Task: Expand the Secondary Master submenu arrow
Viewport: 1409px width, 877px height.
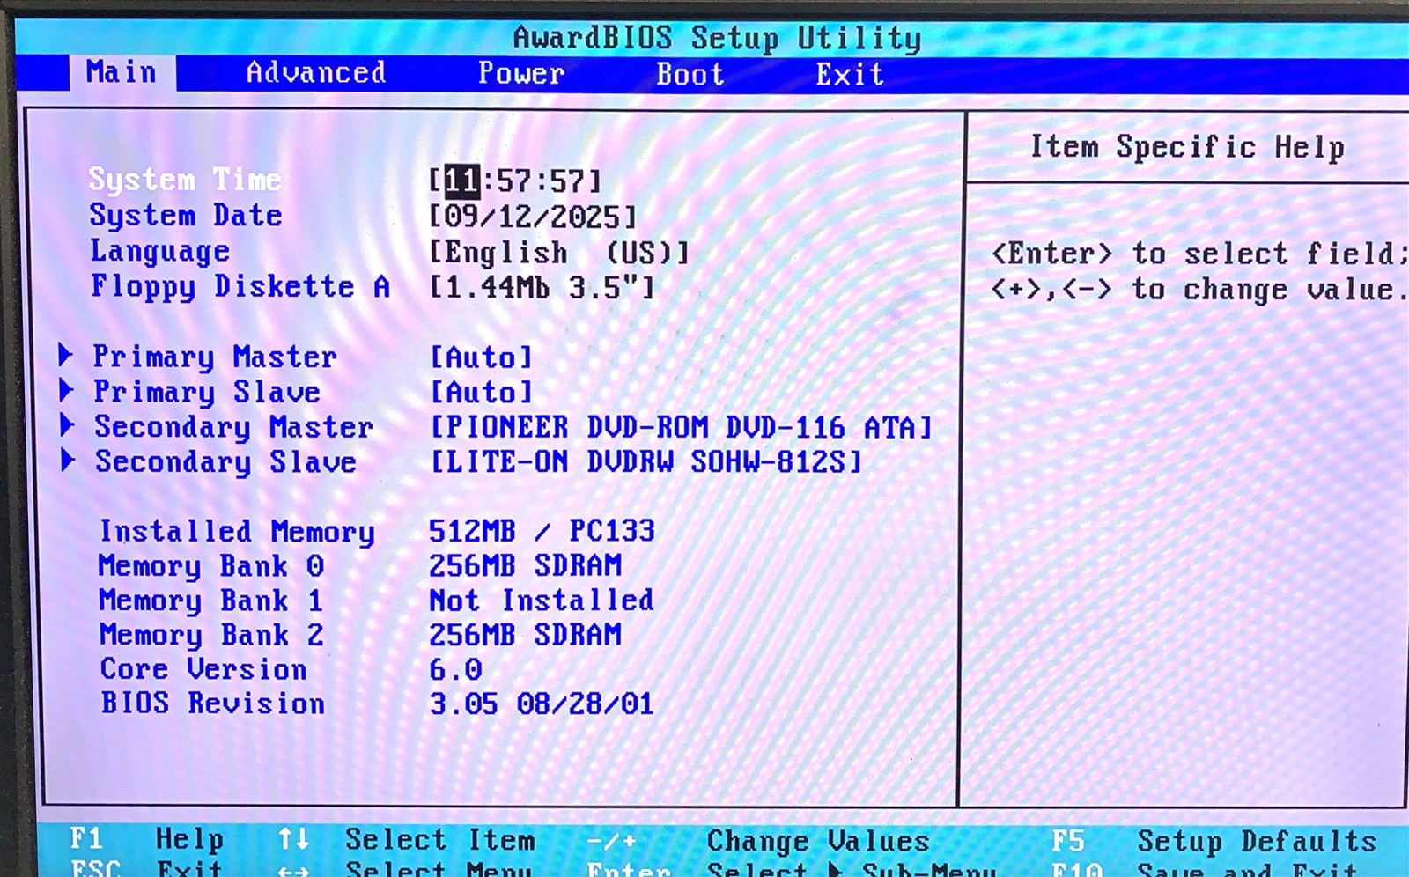Action: (67, 425)
